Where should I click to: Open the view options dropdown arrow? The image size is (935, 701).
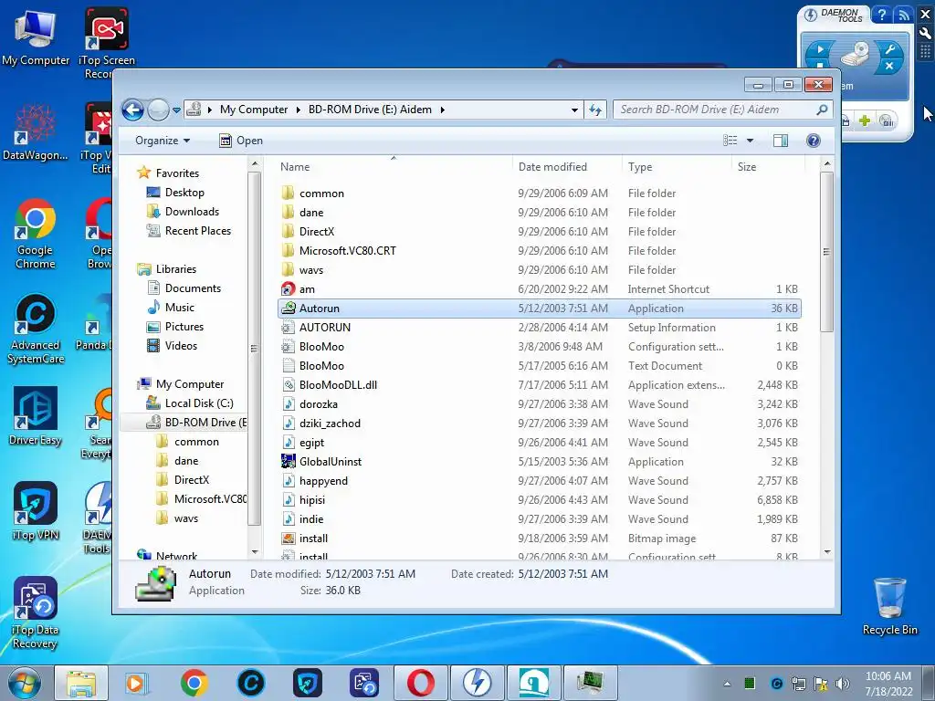click(751, 141)
